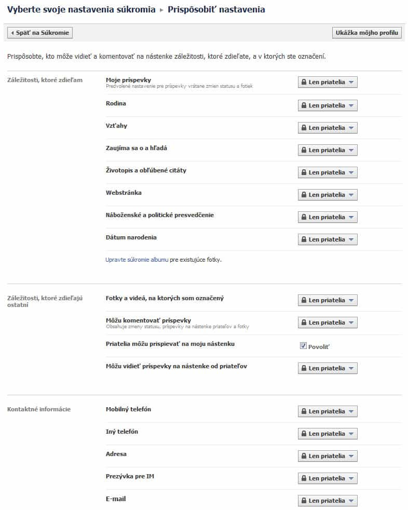Click the lock icon beside Webstránka
Viewport: 408px width, 510px height.
pos(303,195)
